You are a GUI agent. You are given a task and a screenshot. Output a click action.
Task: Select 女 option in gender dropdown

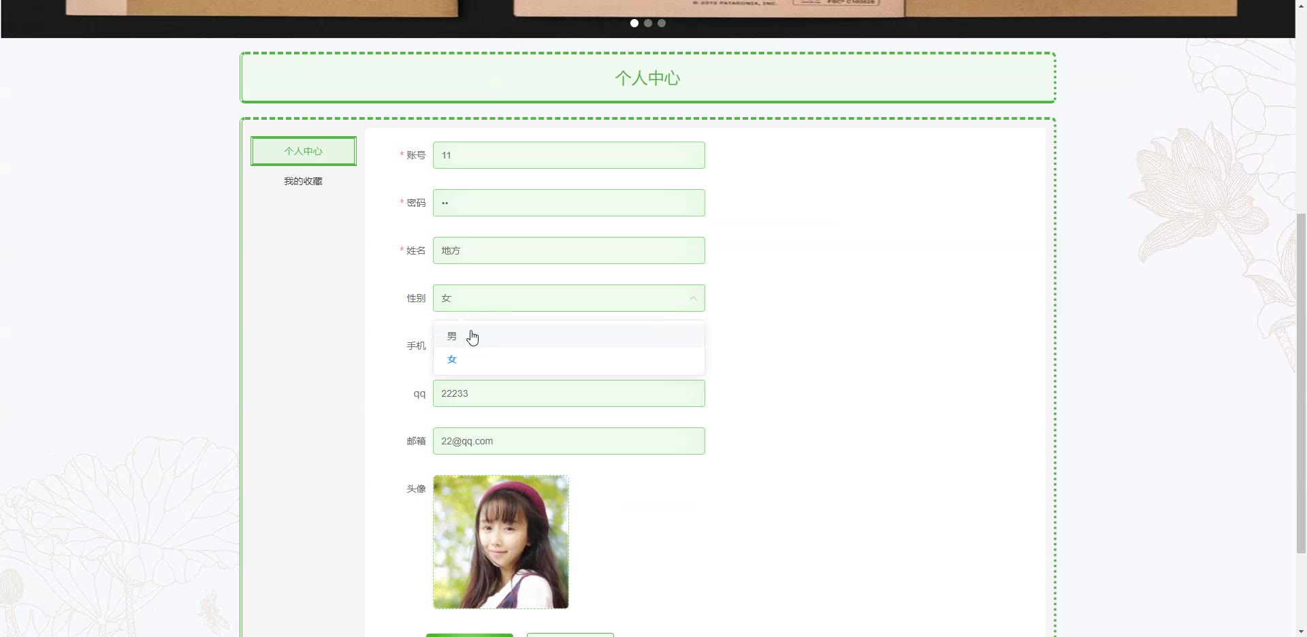tap(568, 359)
